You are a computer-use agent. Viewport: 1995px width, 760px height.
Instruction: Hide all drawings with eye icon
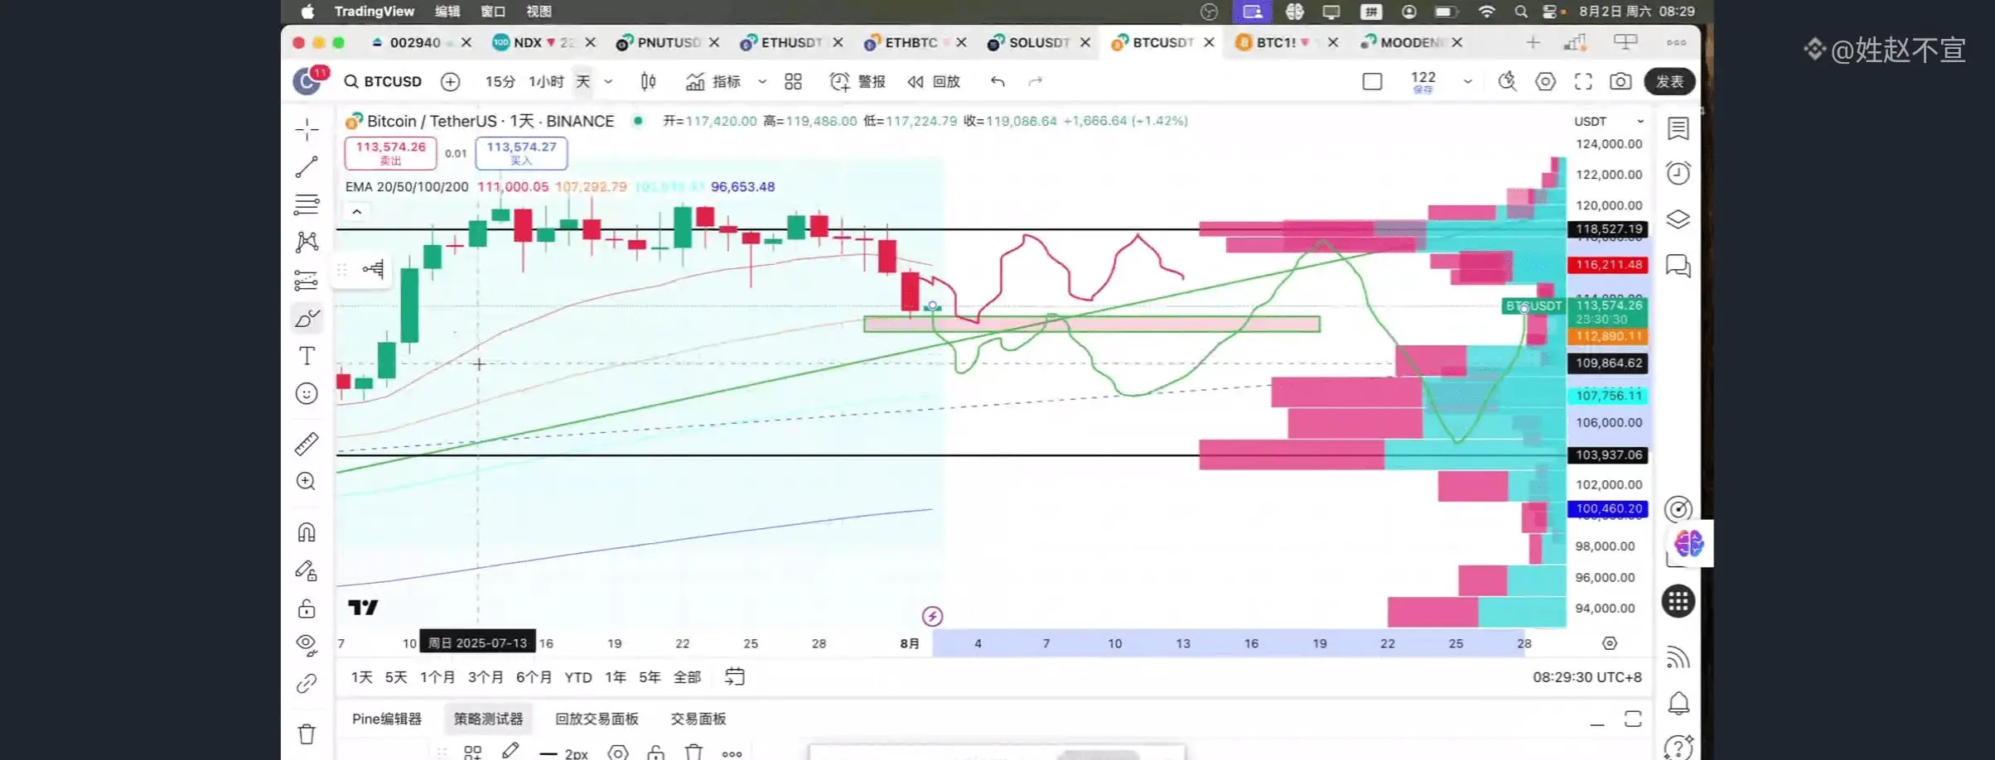click(307, 645)
